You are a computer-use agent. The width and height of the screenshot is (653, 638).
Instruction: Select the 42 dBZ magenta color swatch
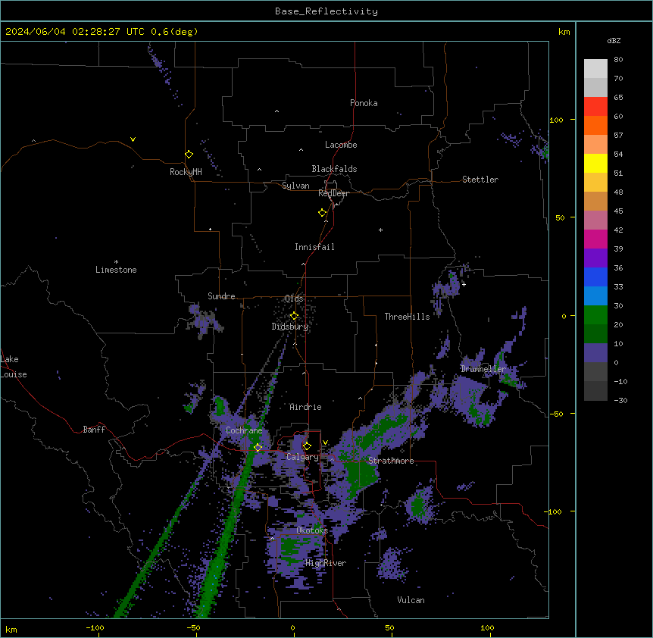pos(595,239)
